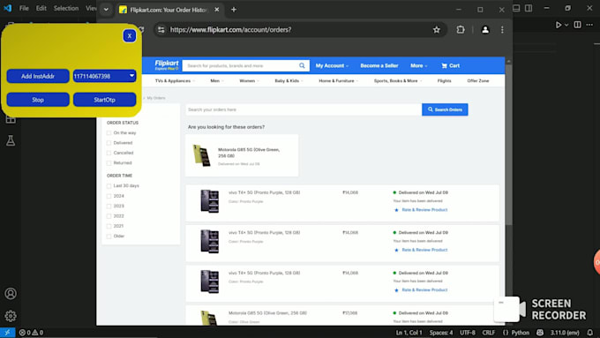The height and width of the screenshot is (338, 600).
Task: Open VS Code File menu
Action: point(24,8)
